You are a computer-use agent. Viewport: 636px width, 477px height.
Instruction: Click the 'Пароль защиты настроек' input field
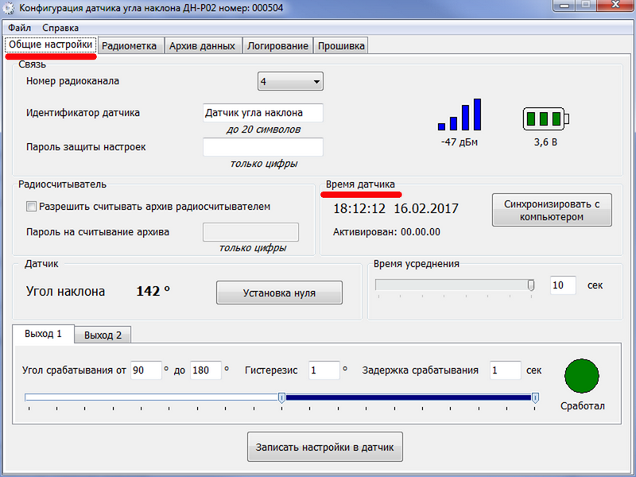[263, 147]
